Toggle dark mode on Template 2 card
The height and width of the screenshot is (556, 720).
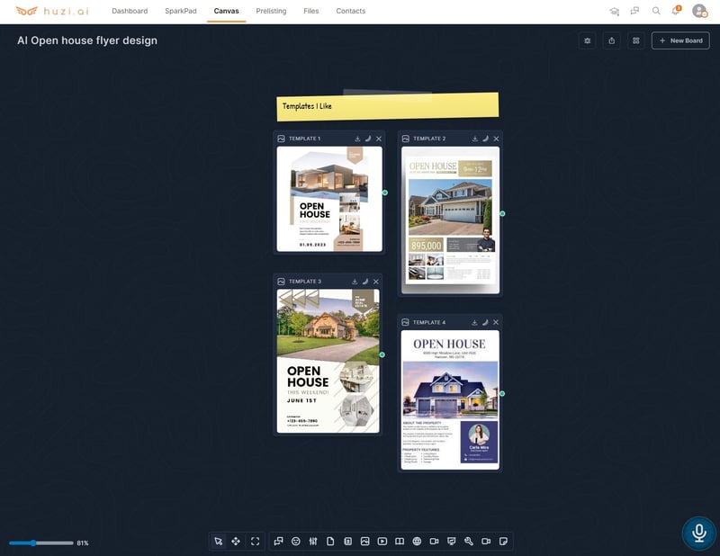point(485,139)
